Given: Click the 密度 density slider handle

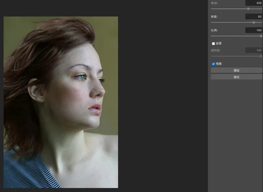Looking at the screenshot, I should click(254, 22).
